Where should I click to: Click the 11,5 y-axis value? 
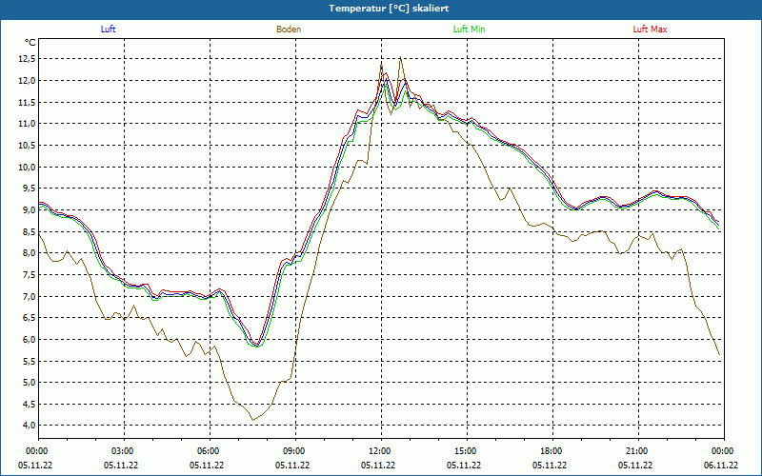pos(27,102)
